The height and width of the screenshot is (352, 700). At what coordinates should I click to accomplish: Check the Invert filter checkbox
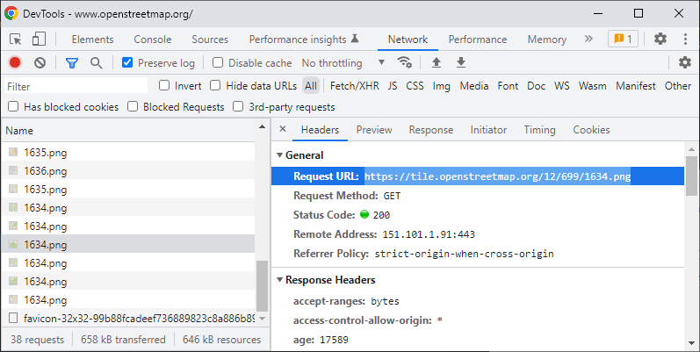pos(164,85)
